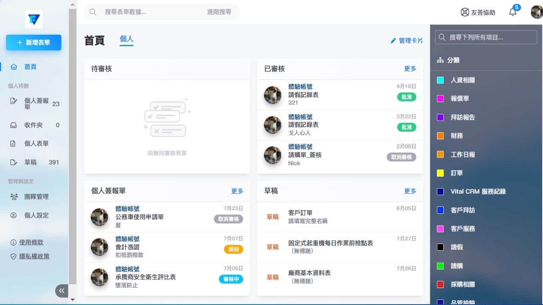Click the user circle icon beside 個人設定
Image resolution: width=543 pixels, height=305 pixels.
point(14,215)
